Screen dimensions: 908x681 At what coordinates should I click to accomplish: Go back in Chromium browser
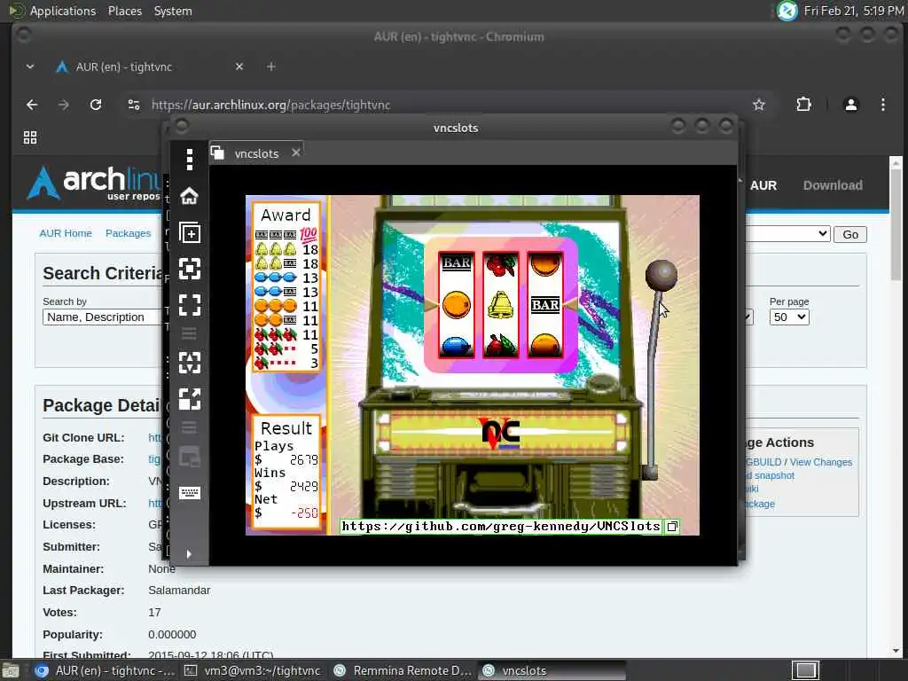[32, 105]
